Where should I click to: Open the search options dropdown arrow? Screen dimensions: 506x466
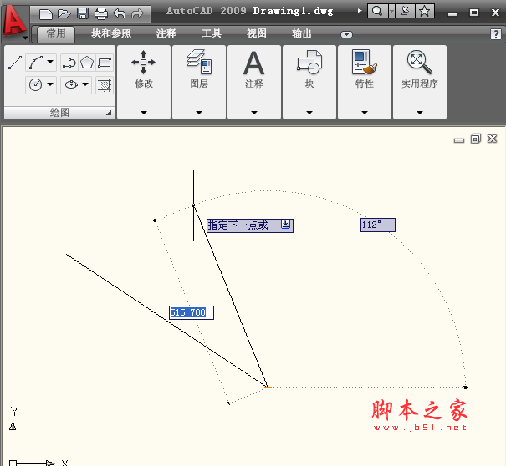(x=391, y=12)
